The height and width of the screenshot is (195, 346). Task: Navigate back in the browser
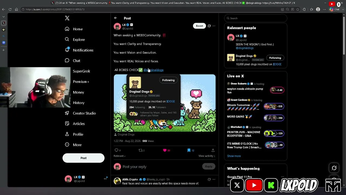4,9
